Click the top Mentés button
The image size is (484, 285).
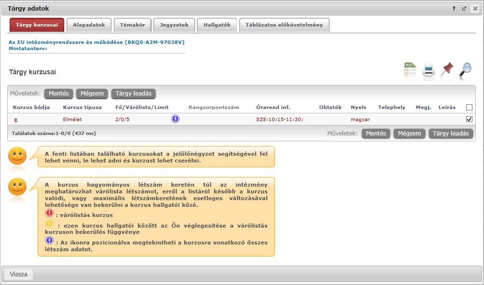(59, 94)
